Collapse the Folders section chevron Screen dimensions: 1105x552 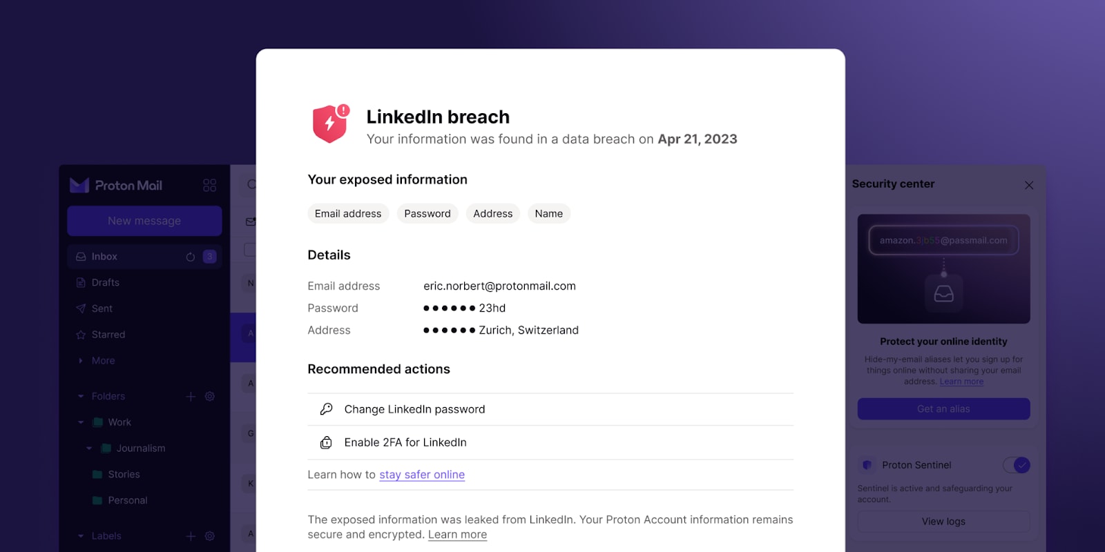pyautogui.click(x=81, y=396)
